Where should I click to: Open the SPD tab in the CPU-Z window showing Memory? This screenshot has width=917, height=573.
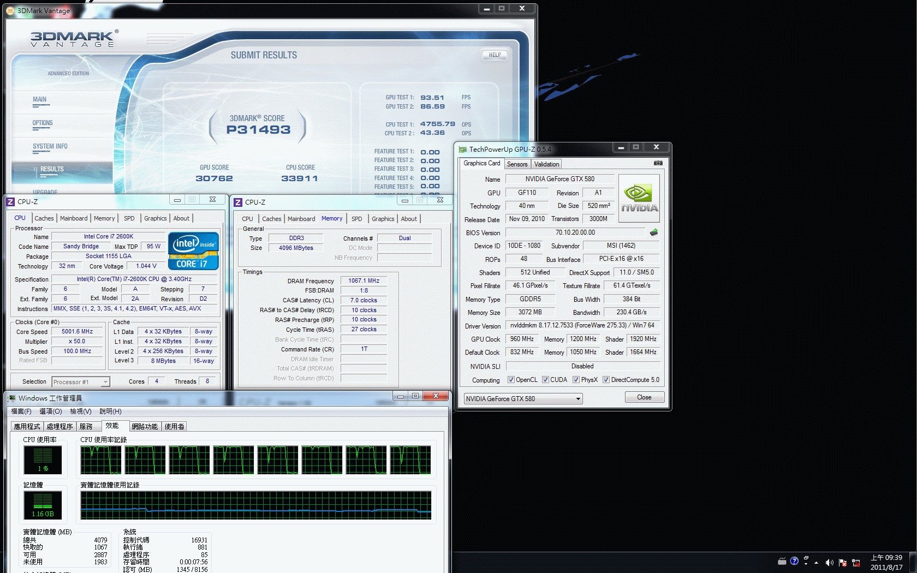[356, 219]
